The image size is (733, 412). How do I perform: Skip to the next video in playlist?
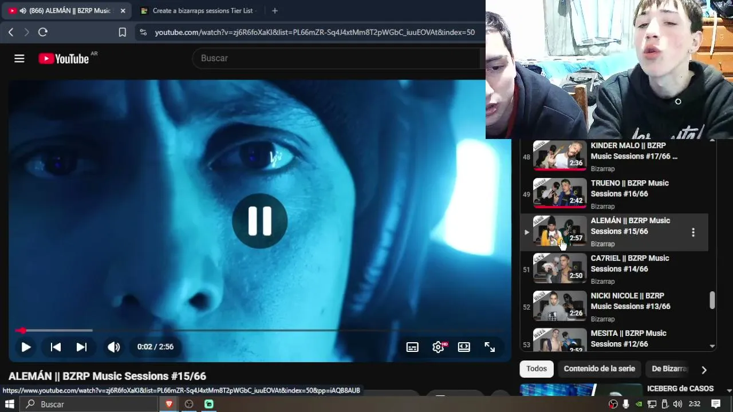[x=82, y=347]
